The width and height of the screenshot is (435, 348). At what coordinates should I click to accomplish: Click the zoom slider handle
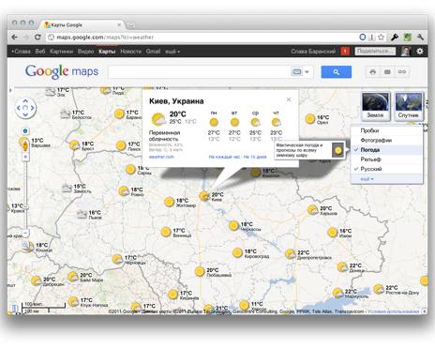point(26,206)
